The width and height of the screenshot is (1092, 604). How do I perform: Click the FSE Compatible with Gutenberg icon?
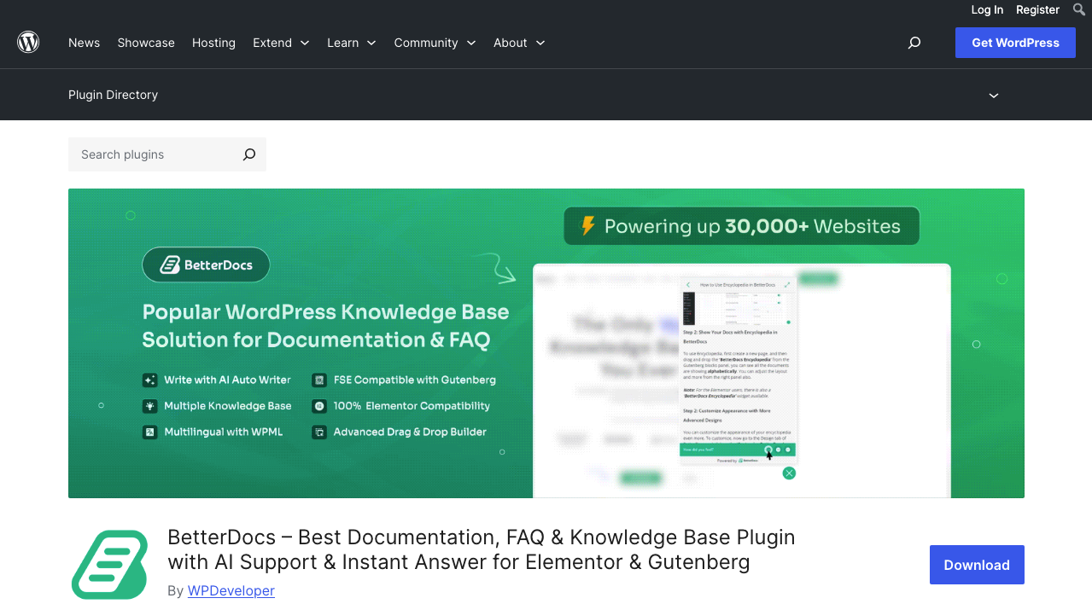[x=319, y=380]
